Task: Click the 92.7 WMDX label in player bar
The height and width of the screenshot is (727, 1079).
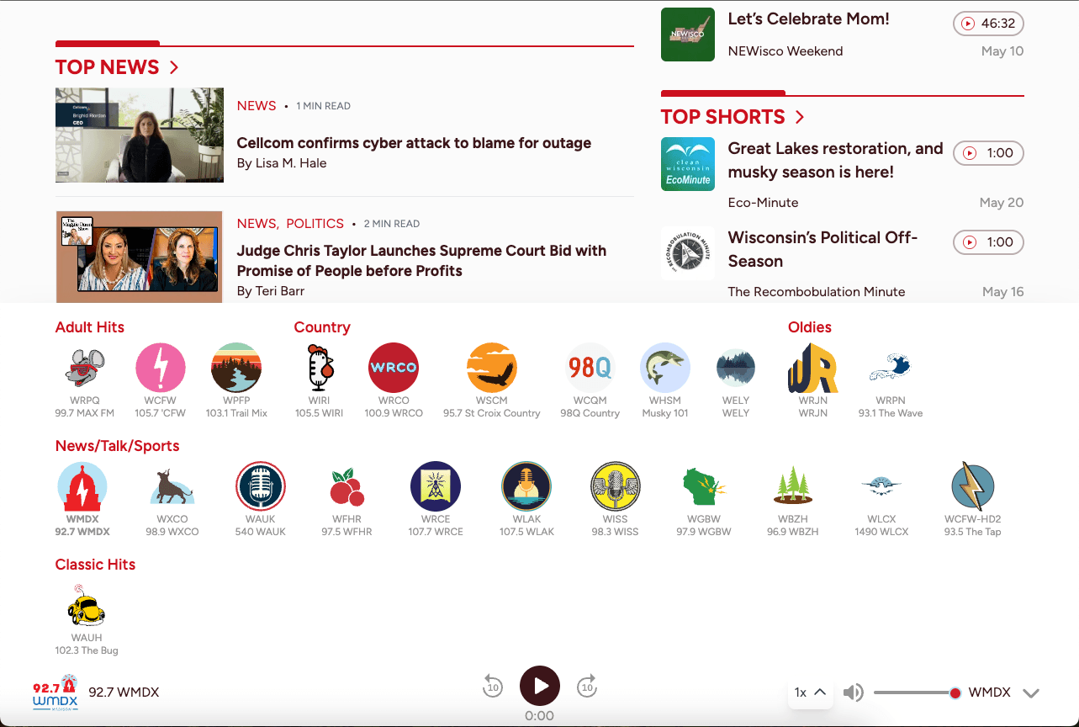Action: [x=124, y=693]
